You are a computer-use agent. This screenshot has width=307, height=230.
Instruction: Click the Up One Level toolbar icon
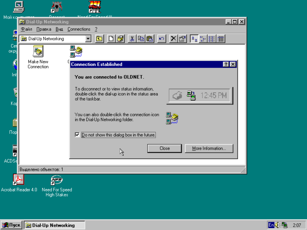99,39
